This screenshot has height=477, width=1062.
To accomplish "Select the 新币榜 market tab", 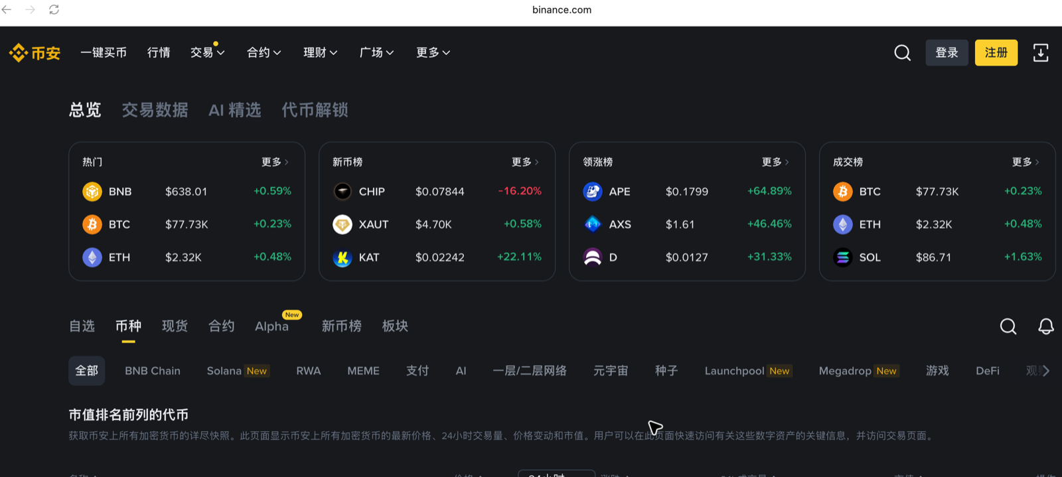I will (341, 326).
